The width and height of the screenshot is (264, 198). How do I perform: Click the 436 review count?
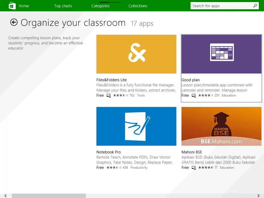125,168
